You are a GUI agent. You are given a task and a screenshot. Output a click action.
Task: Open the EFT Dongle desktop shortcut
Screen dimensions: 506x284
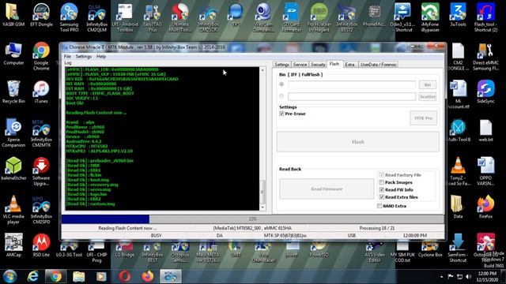[41, 14]
